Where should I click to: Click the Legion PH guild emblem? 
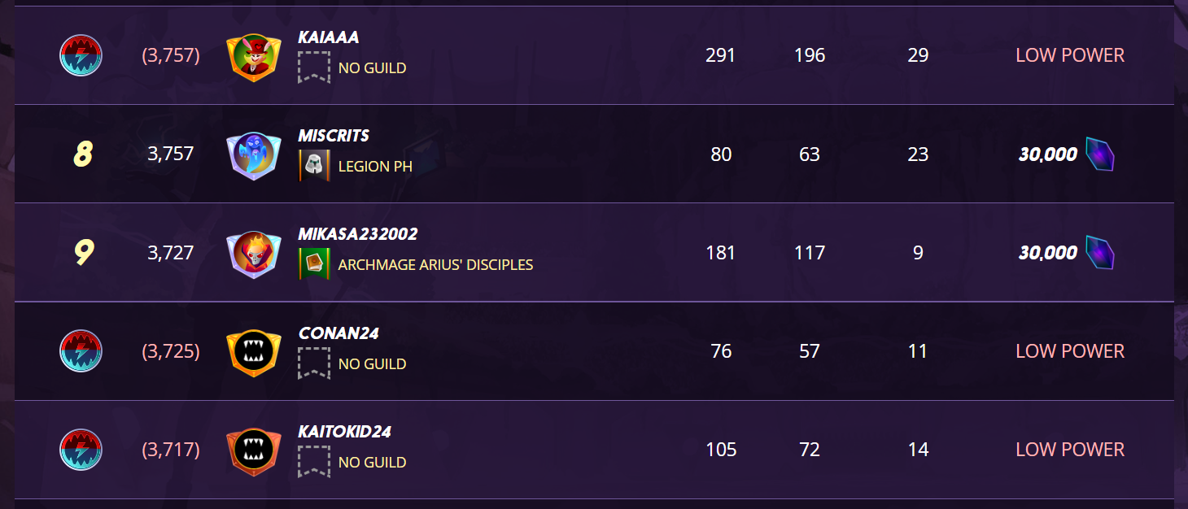(314, 165)
